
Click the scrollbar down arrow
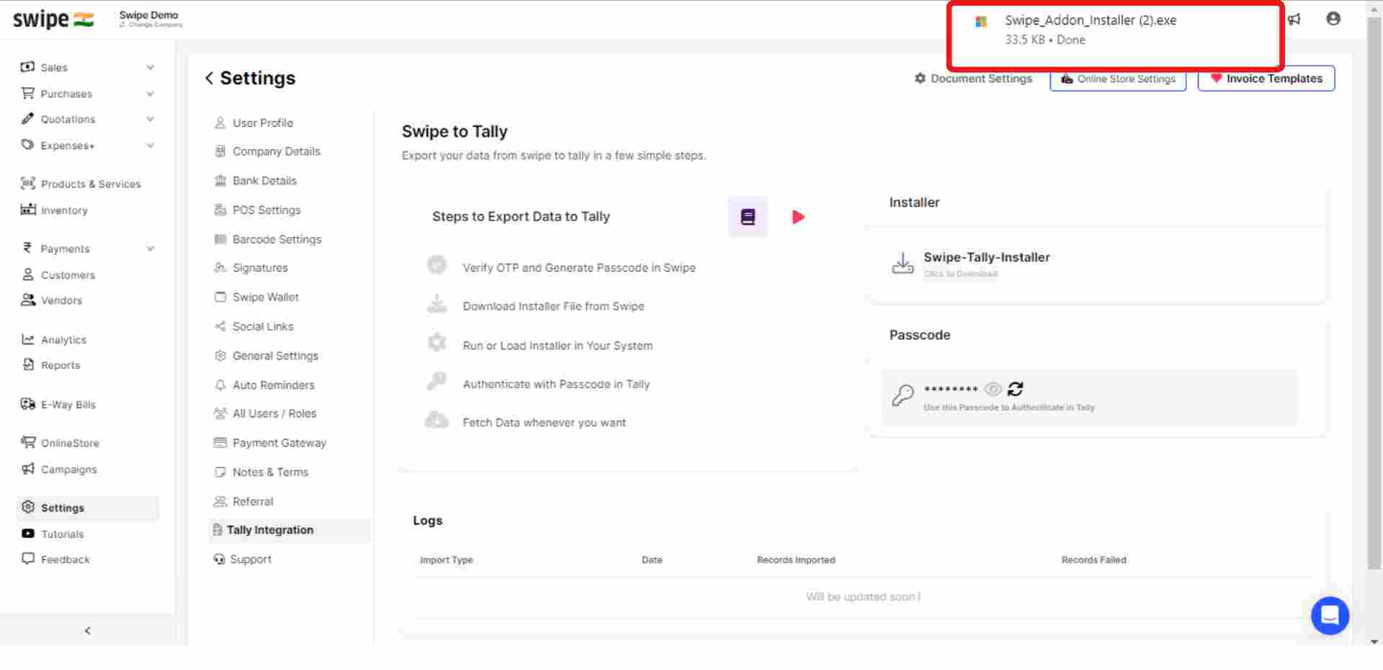(1374, 640)
